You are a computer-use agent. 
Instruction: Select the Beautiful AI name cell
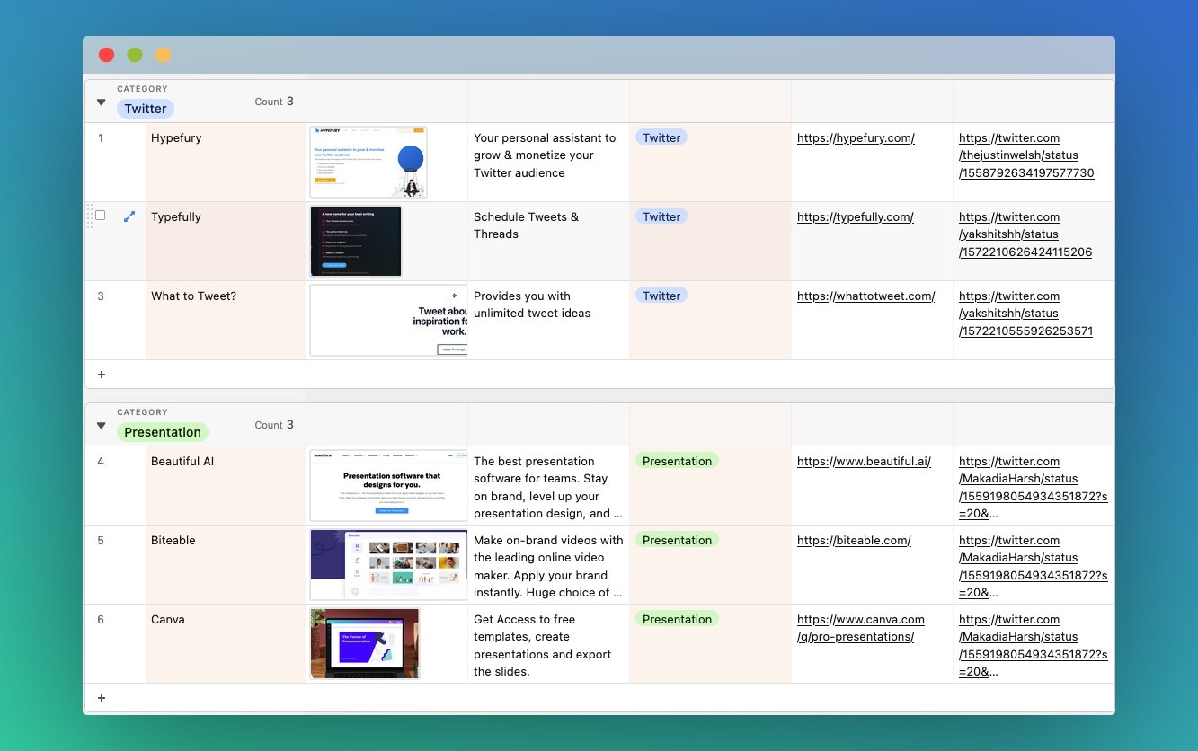click(226, 485)
